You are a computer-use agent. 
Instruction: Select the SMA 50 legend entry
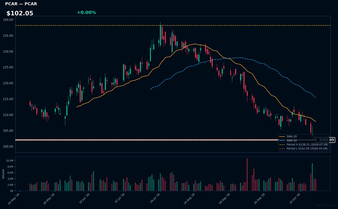pos(288,140)
